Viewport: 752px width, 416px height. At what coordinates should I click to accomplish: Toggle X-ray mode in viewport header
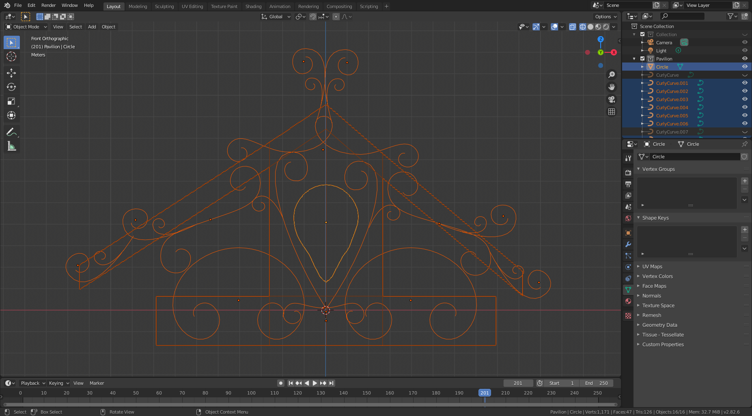[x=572, y=27]
